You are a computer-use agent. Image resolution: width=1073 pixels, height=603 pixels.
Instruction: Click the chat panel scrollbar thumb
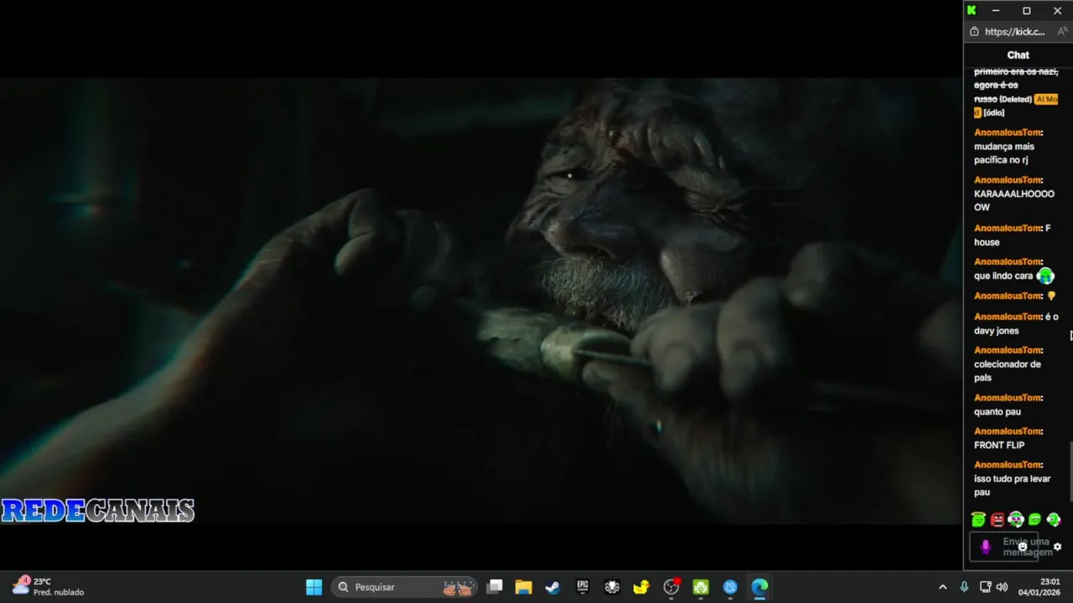click(1070, 472)
